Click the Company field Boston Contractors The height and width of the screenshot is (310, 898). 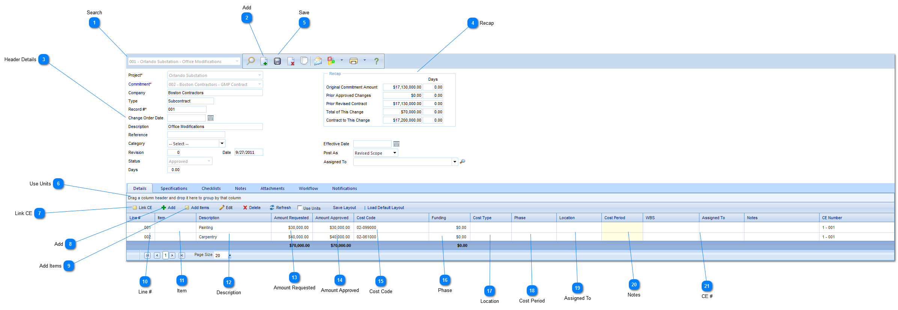pyautogui.click(x=215, y=93)
